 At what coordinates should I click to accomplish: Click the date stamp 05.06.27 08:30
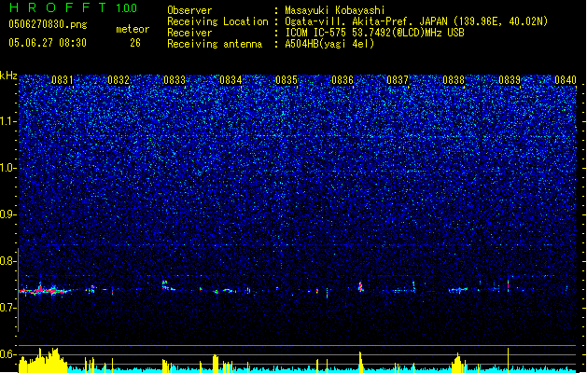pyautogui.click(x=48, y=43)
